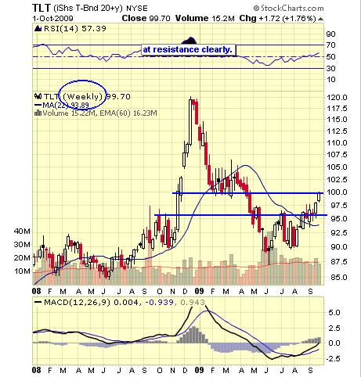Open the StockCharts.com copyright link
361x377 pixels.
pyautogui.click(x=288, y=9)
